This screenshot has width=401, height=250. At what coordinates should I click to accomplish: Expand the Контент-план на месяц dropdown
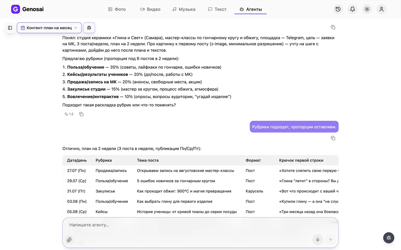point(49,28)
